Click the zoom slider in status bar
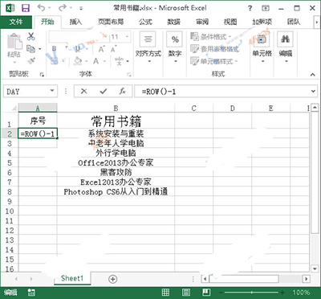The width and height of the screenshot is (321, 299). (x=252, y=293)
